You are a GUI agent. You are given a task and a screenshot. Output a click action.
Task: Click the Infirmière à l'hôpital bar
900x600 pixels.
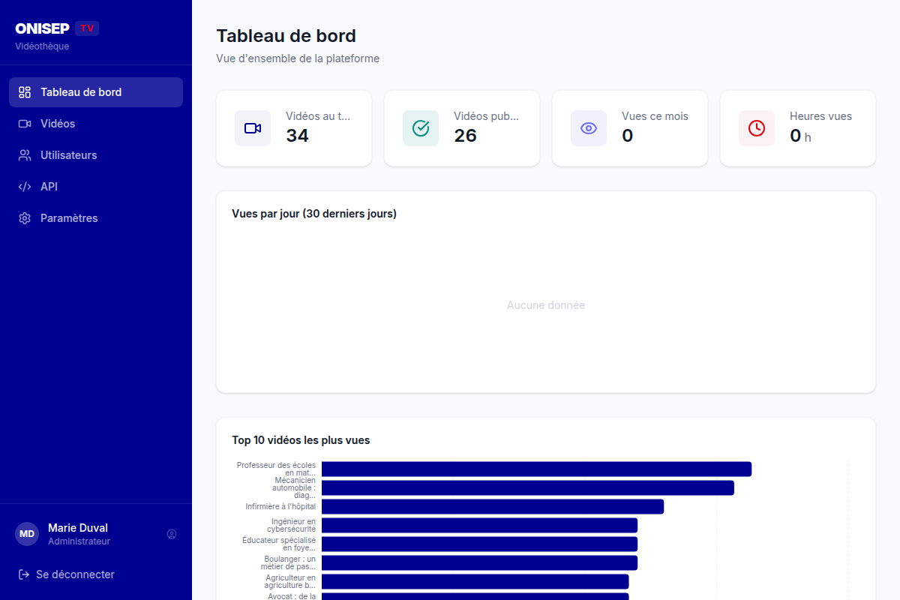(493, 506)
